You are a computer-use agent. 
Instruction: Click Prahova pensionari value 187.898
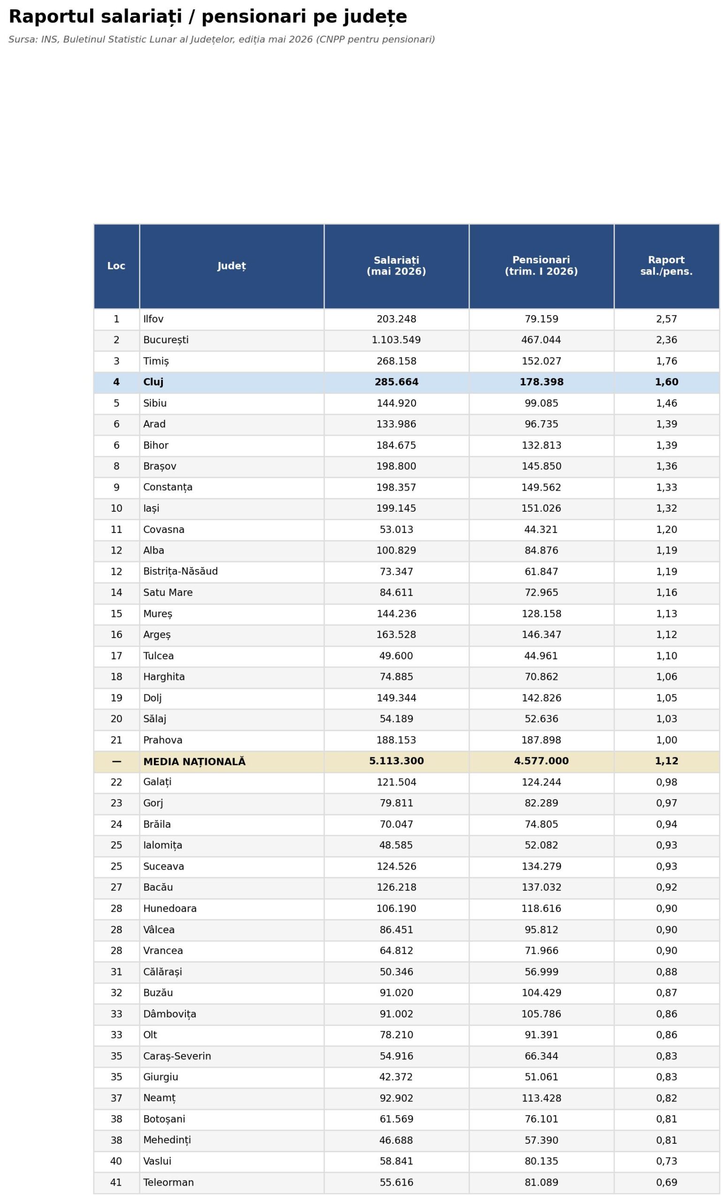[541, 740]
